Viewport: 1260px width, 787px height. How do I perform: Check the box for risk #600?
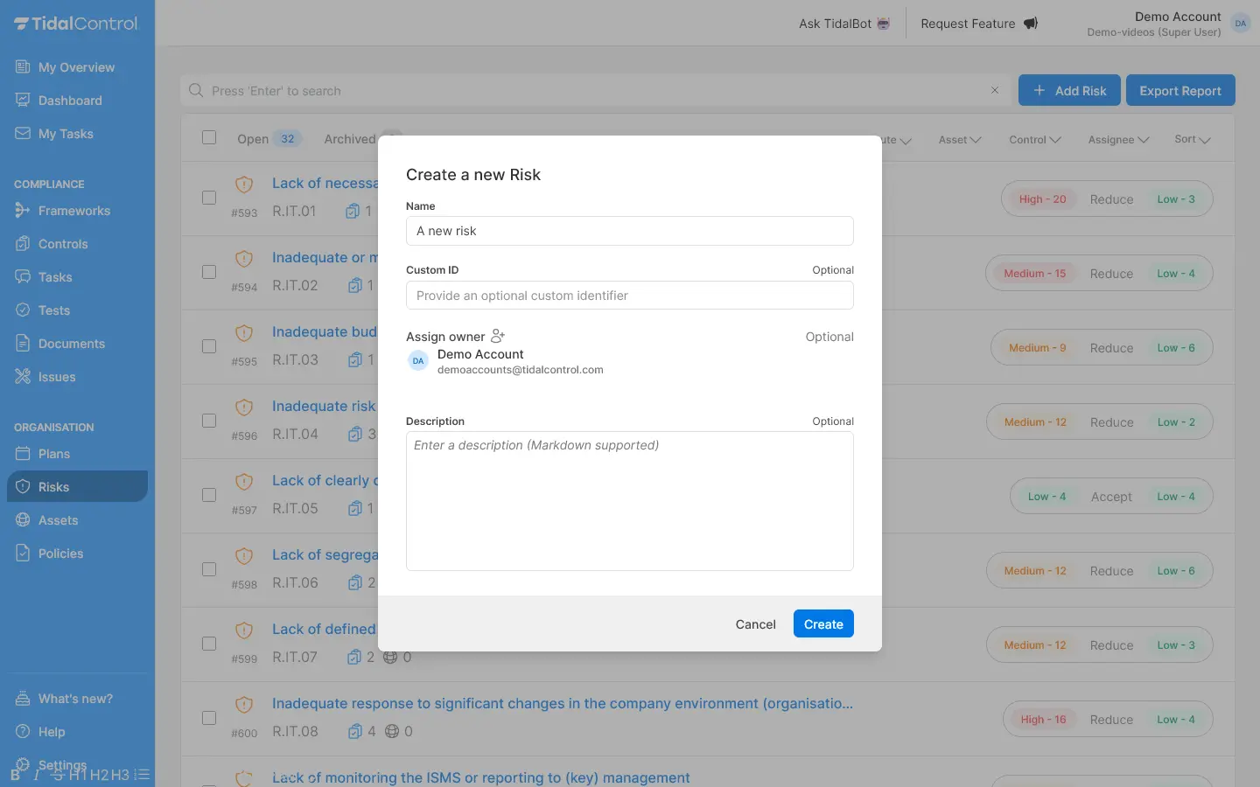coord(209,718)
